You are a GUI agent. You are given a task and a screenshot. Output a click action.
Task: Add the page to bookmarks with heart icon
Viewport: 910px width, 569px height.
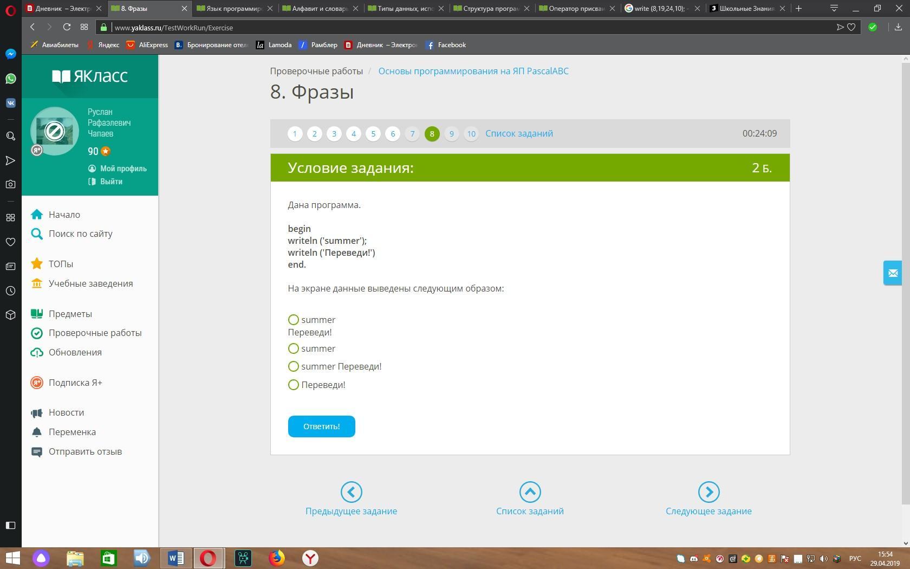851,27
